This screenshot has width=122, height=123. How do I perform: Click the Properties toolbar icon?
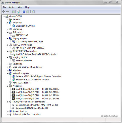[18, 12]
